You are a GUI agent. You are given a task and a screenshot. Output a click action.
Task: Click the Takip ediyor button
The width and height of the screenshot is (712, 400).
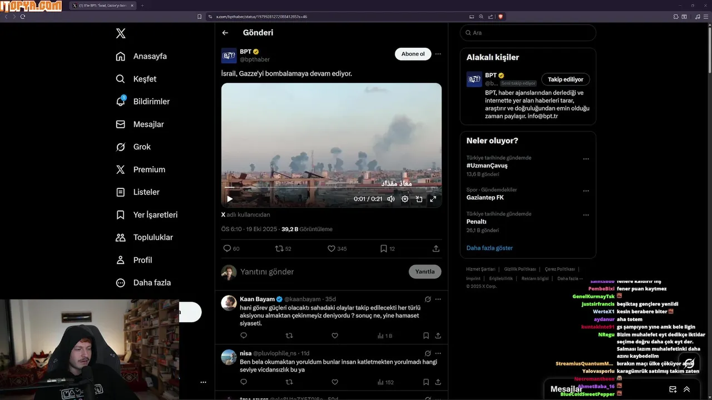(566, 79)
